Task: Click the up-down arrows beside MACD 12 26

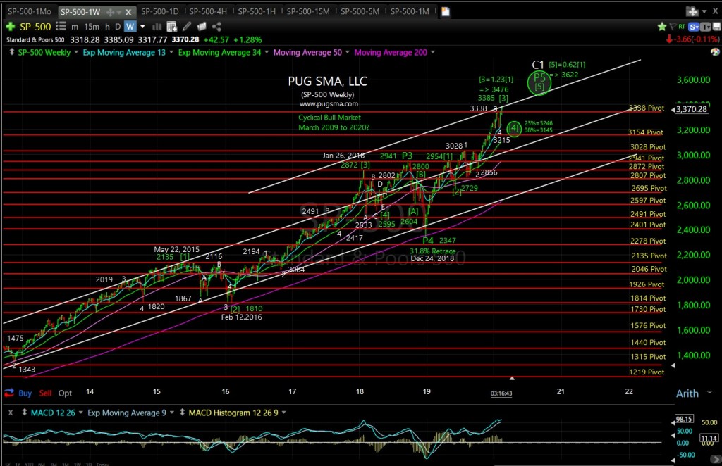Action: [25, 413]
